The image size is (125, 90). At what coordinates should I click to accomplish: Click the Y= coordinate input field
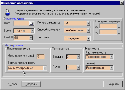tap(108, 32)
